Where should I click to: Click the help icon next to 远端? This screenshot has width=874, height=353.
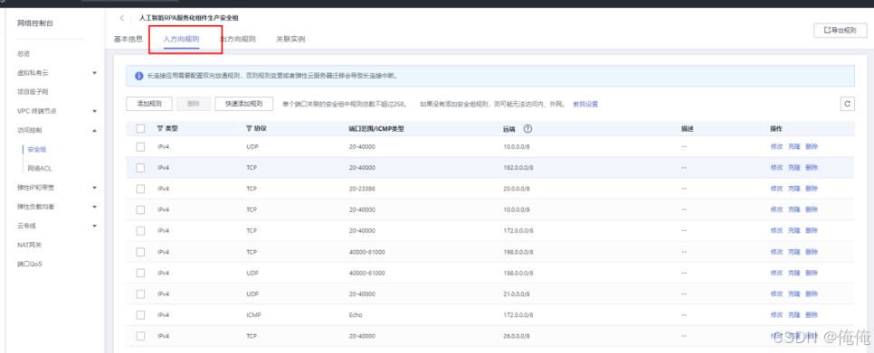click(527, 128)
